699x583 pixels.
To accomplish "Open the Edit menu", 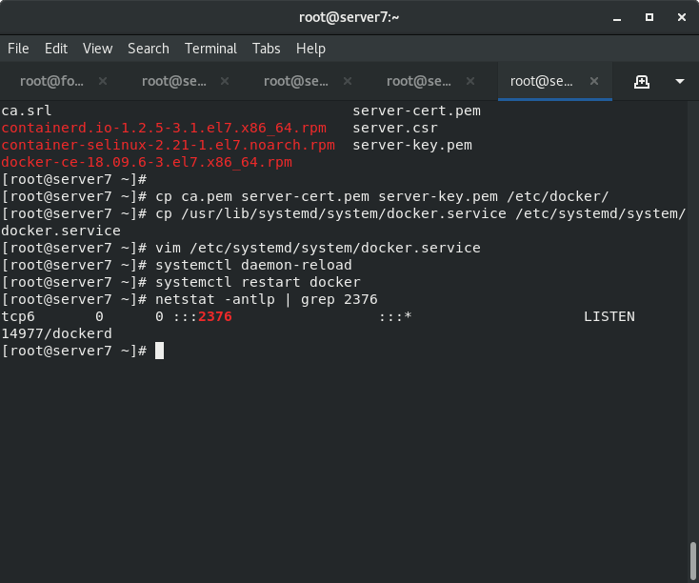I will coord(56,49).
